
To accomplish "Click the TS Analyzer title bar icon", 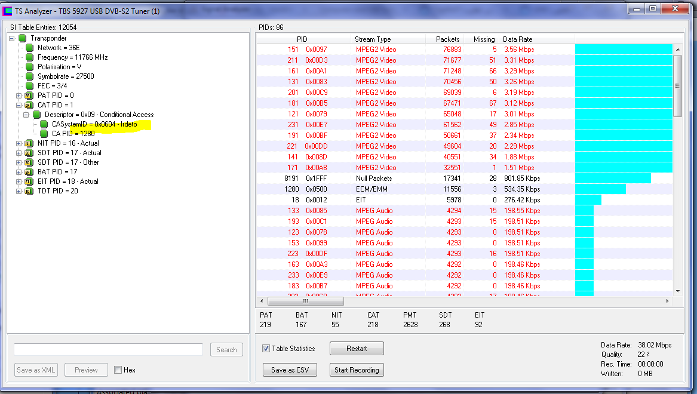I will coord(8,10).
